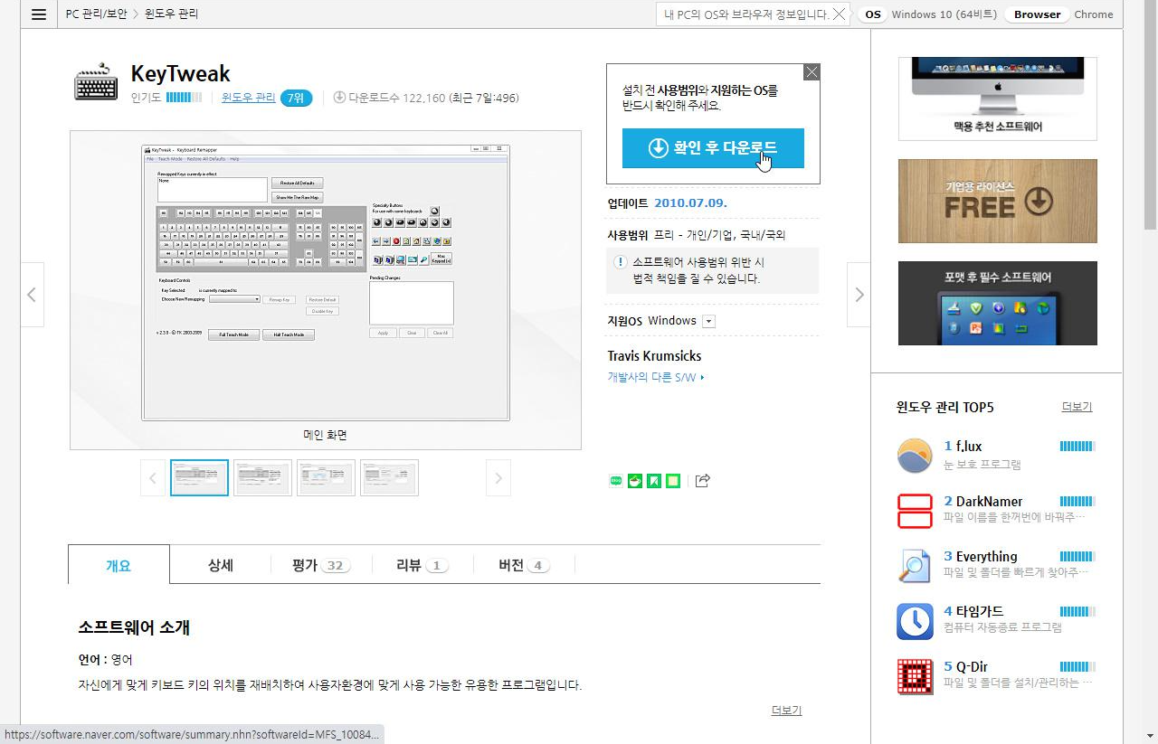1158x744 pixels.
Task: Click Q-Dir popularity rating bar
Action: (1077, 667)
